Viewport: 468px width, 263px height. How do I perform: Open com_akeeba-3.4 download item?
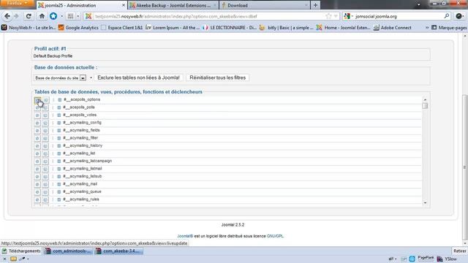coord(118,251)
